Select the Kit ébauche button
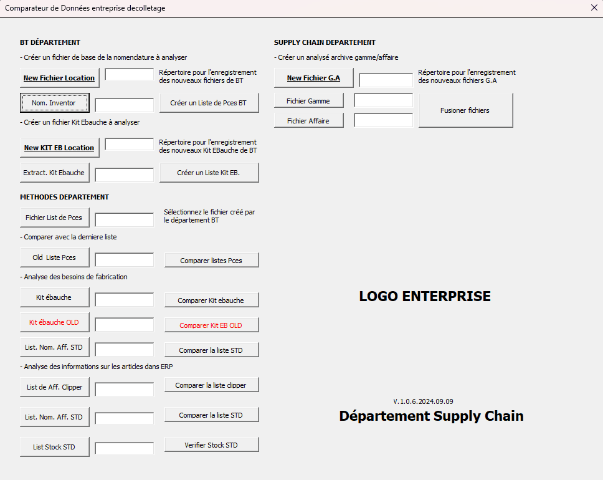603x480 pixels. pyautogui.click(x=54, y=297)
